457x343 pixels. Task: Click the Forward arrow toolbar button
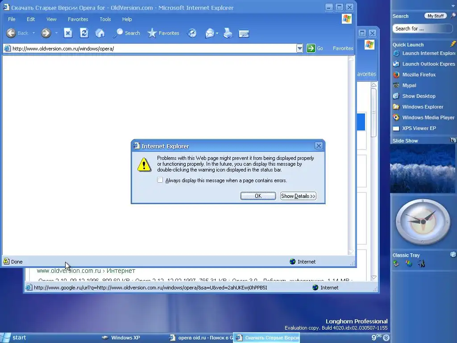click(x=46, y=33)
